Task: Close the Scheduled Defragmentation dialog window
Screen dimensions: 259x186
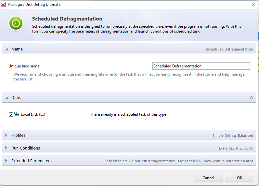Action: (x=253, y=5)
